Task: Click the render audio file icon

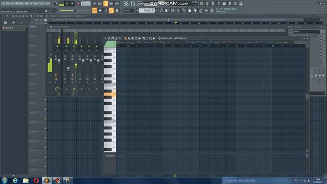Action: pos(229,4)
